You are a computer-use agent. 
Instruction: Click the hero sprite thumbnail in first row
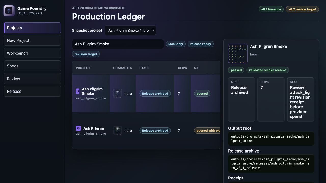coord(117,93)
